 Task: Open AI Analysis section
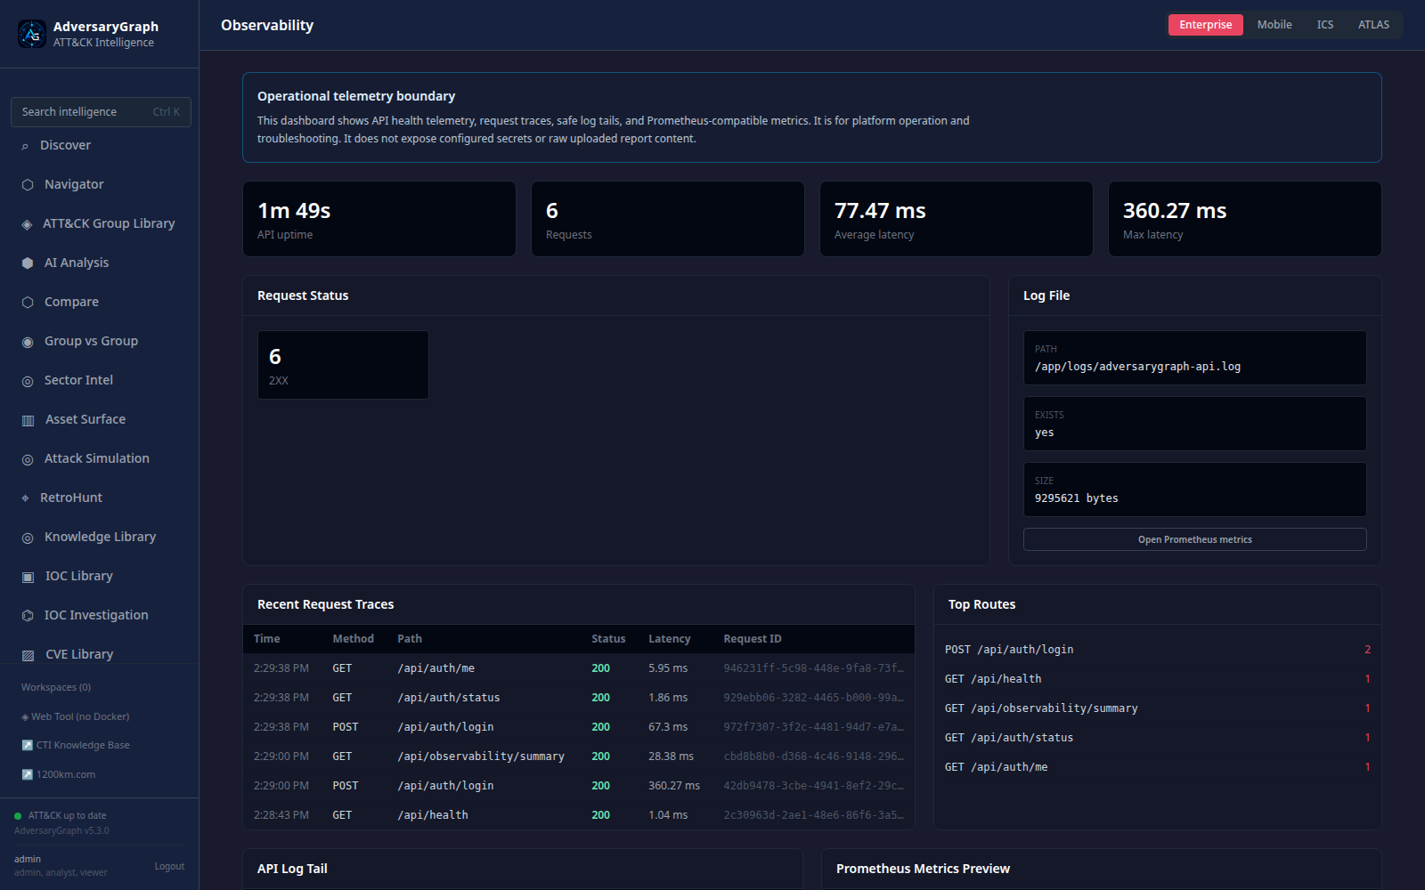click(x=101, y=263)
